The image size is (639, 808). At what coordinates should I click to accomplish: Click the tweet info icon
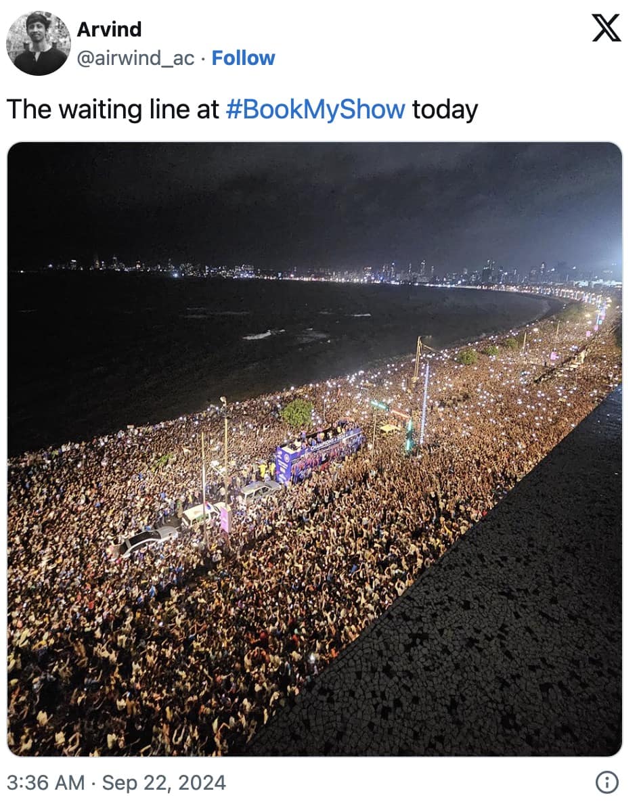point(607,782)
